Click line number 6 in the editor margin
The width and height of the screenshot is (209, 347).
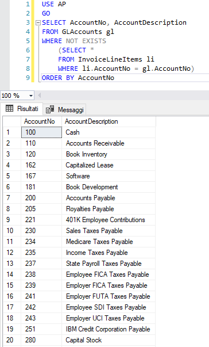click(x=28, y=50)
